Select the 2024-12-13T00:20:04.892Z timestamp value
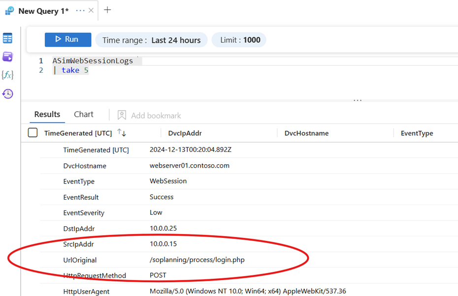Viewport: 458px width, 296px height. 191,149
